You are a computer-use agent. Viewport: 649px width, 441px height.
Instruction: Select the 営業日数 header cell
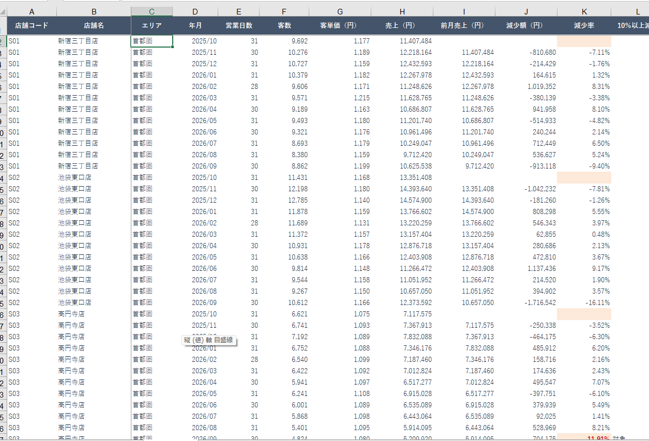pyautogui.click(x=238, y=25)
